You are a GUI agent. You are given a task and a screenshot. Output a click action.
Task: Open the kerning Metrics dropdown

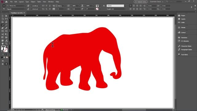point(65,6)
